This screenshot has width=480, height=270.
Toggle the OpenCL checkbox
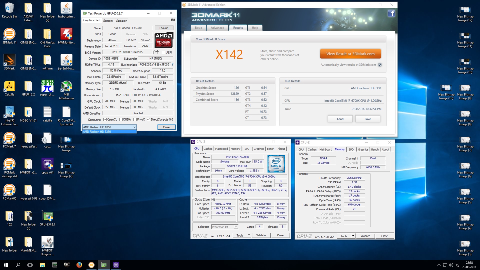pyautogui.click(x=105, y=119)
